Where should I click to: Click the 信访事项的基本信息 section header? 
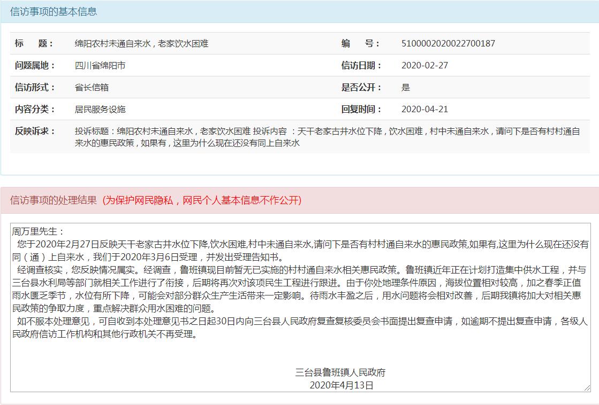(54, 11)
